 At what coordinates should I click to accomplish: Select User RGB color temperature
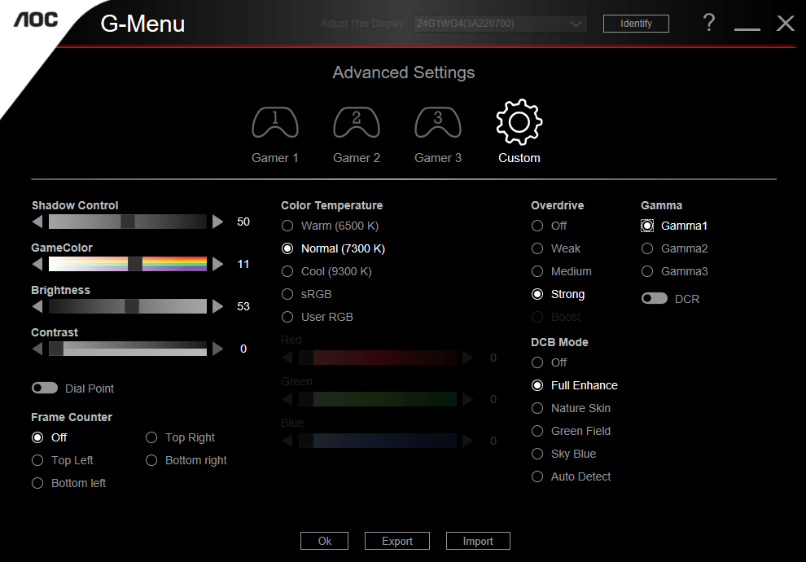pyautogui.click(x=318, y=317)
